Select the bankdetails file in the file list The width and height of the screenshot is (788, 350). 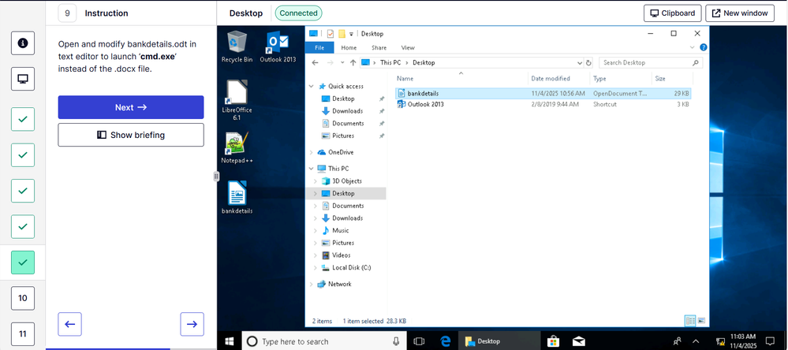pyautogui.click(x=423, y=93)
